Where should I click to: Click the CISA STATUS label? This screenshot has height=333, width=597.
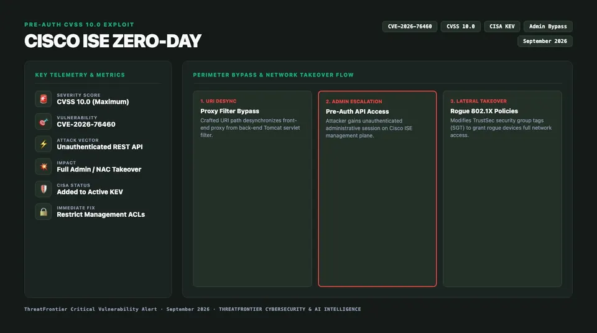[x=73, y=185]
